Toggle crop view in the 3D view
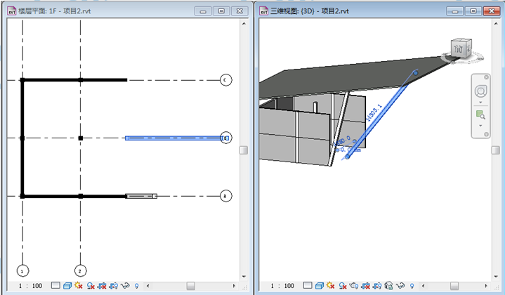The width and height of the screenshot is (505, 295). [x=365, y=286]
